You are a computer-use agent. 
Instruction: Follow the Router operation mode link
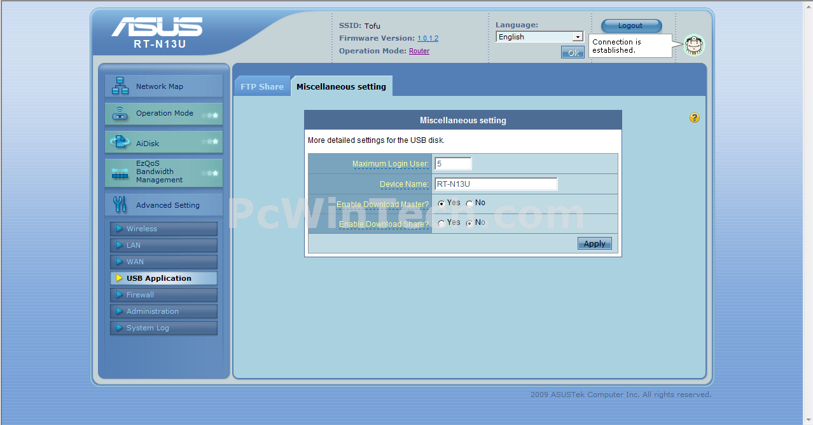point(419,51)
